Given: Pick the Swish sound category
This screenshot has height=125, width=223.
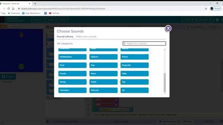Looking at the screenshot, I should click(x=103, y=82).
